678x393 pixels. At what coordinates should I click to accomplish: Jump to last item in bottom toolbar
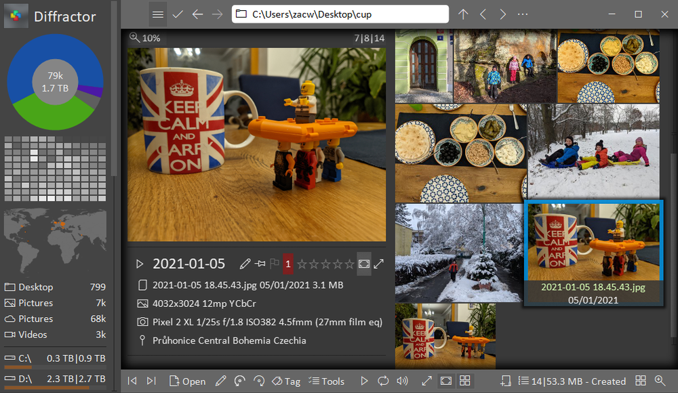coord(151,381)
